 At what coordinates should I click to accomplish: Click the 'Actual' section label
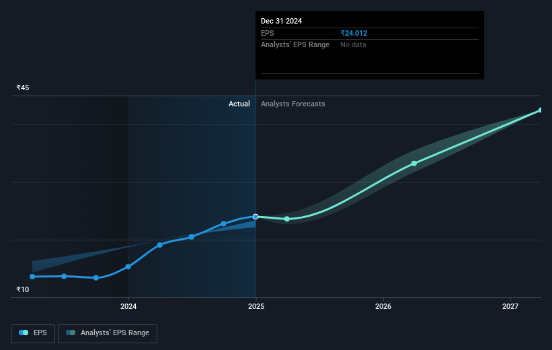(239, 104)
